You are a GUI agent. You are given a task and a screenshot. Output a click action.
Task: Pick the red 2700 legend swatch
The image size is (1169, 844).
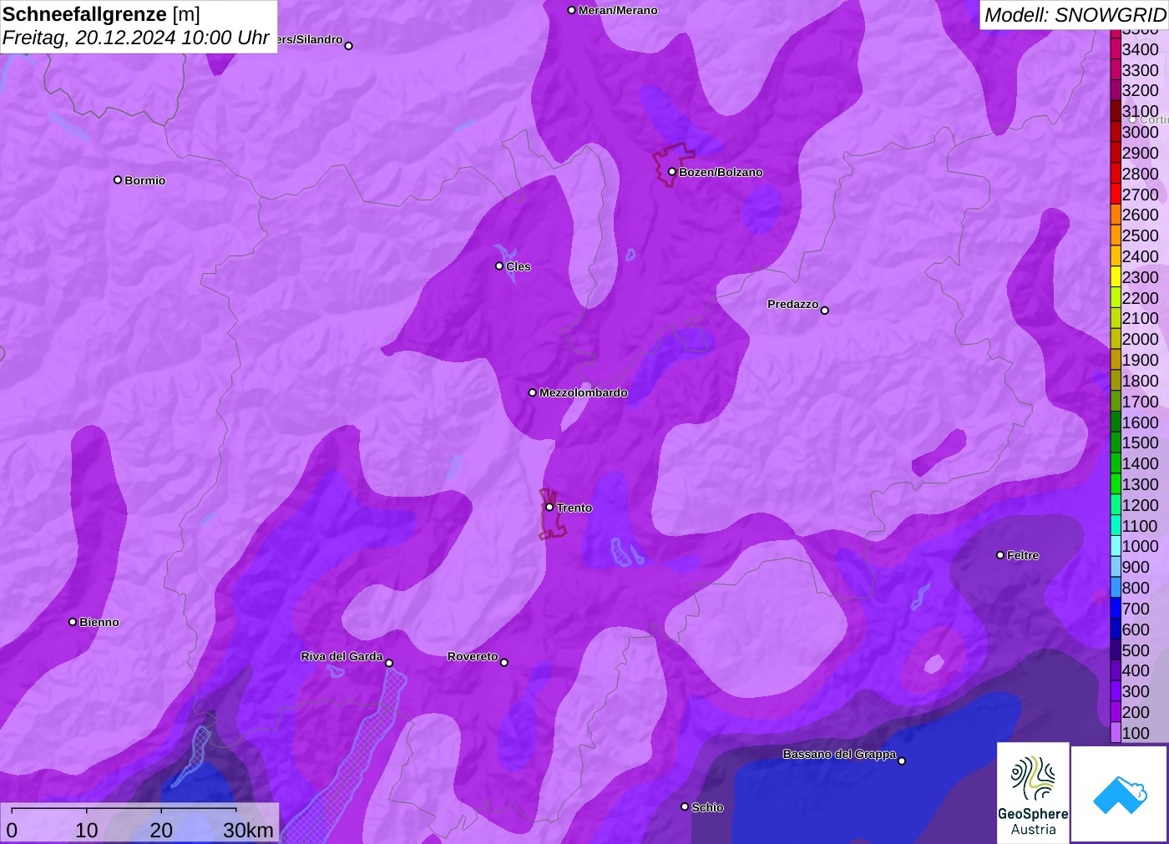1116,195
